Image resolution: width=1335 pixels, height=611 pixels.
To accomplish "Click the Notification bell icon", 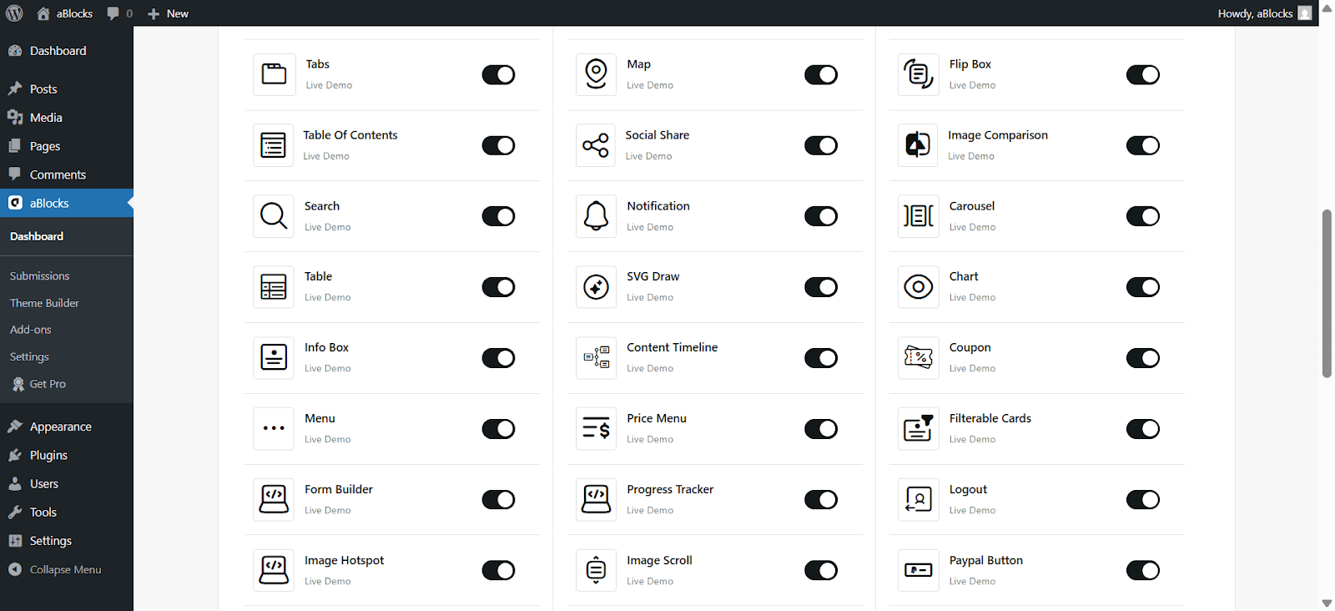I will click(596, 216).
